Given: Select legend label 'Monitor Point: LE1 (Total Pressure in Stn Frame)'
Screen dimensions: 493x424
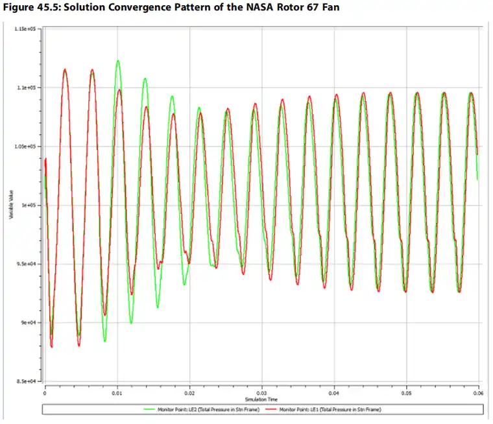Looking at the screenshot, I should [330, 410].
